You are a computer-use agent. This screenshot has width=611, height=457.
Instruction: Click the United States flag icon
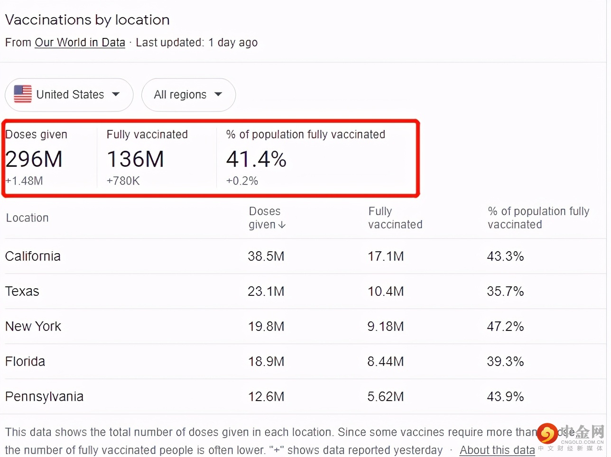pos(23,94)
